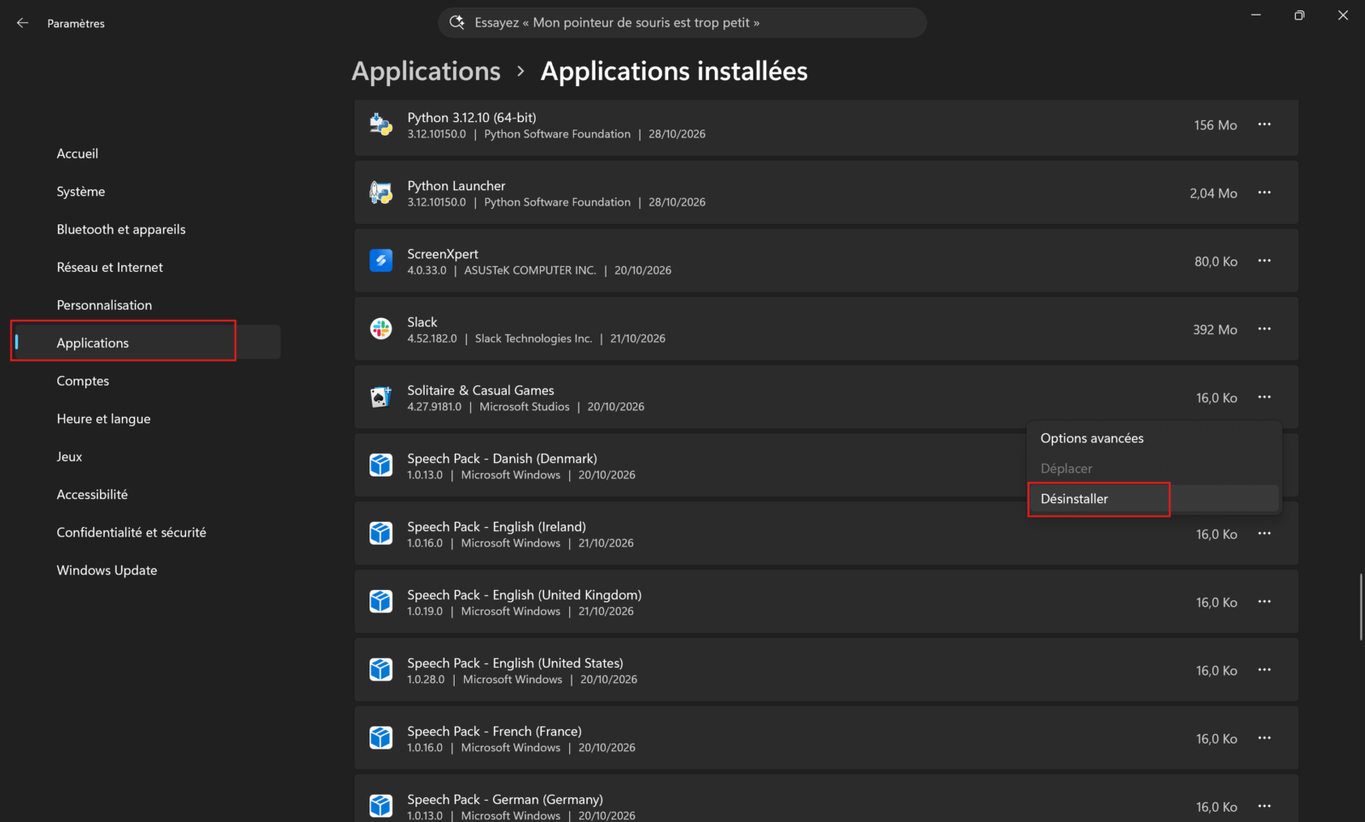The width and height of the screenshot is (1365, 822).
Task: Click the vertical scrollbar thumb
Action: pos(1361,607)
